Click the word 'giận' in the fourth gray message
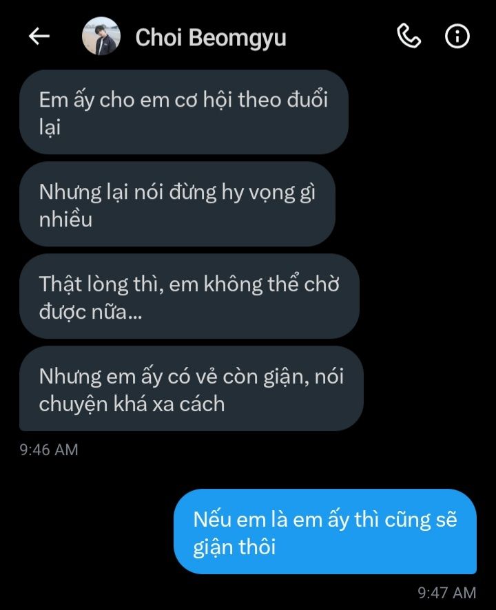The image size is (496, 610). coord(286,377)
